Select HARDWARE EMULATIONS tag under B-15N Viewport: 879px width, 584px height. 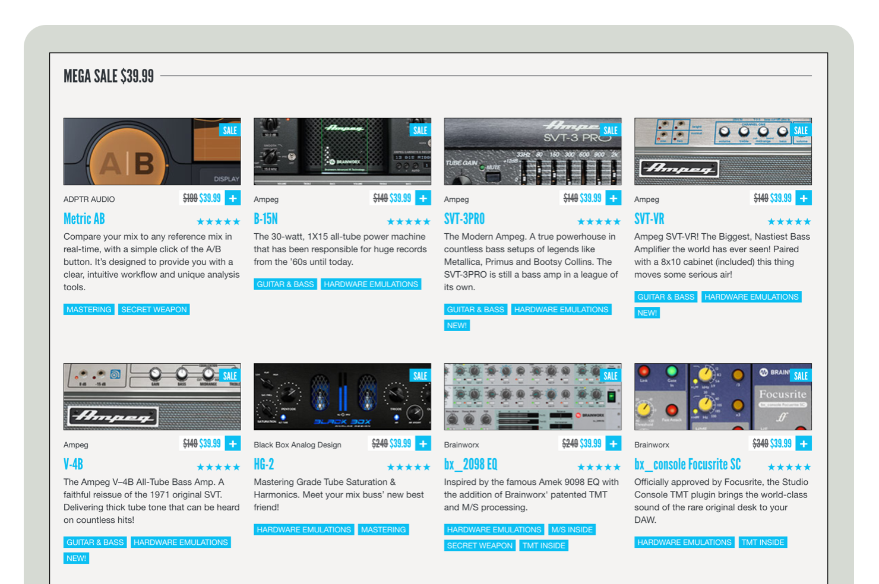click(x=371, y=284)
